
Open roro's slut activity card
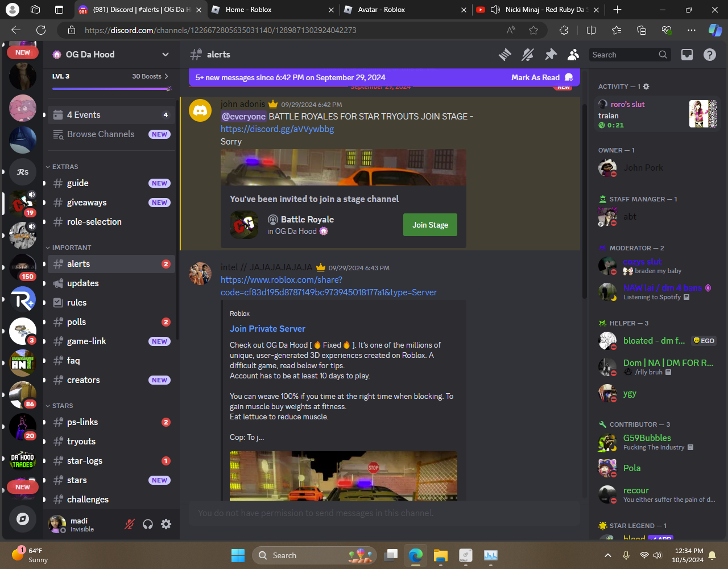pyautogui.click(x=657, y=114)
